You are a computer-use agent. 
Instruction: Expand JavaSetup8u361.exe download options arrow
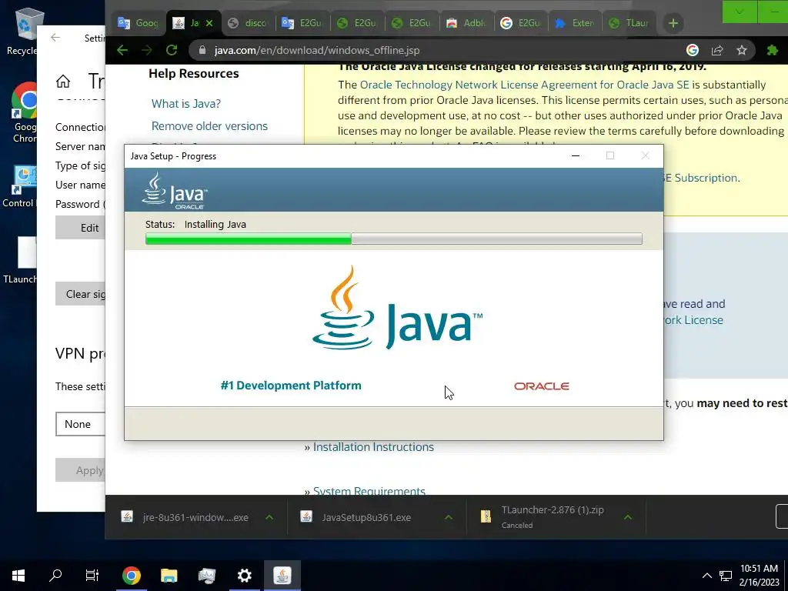coord(449,517)
